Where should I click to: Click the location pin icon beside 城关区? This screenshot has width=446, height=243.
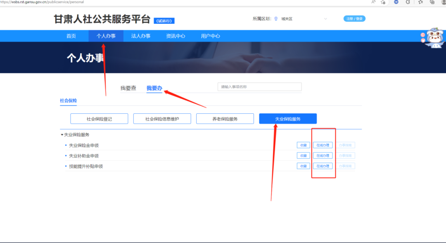(x=276, y=19)
